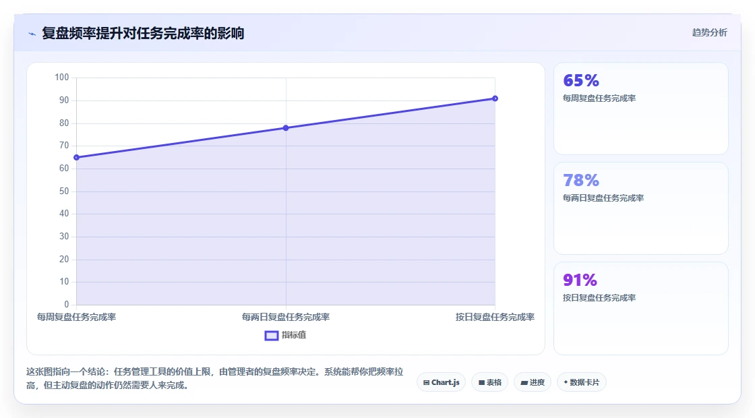Click the 91% value text

[580, 280]
